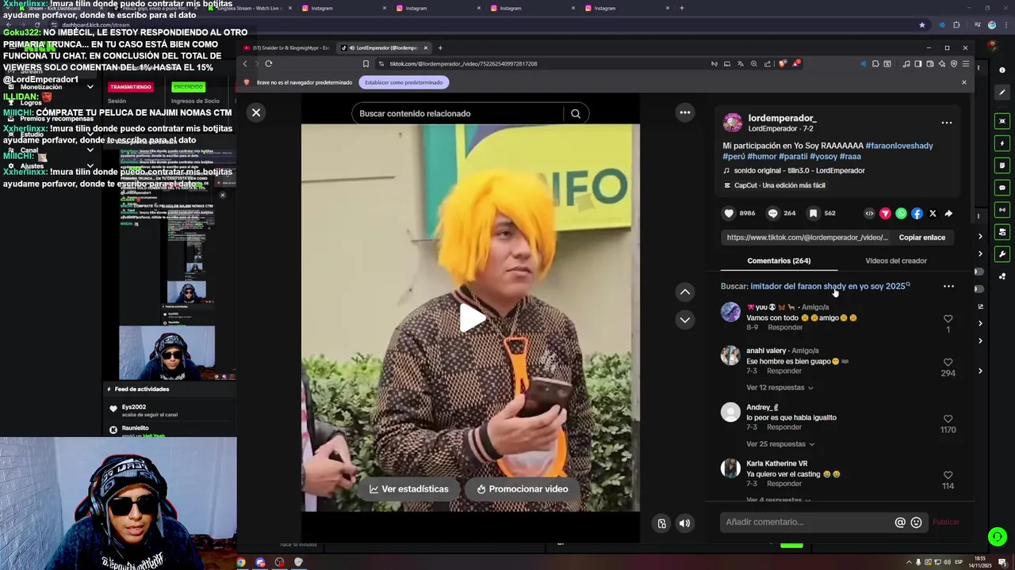
Task: Click the tiktok.com URL in address bar
Action: click(x=463, y=63)
